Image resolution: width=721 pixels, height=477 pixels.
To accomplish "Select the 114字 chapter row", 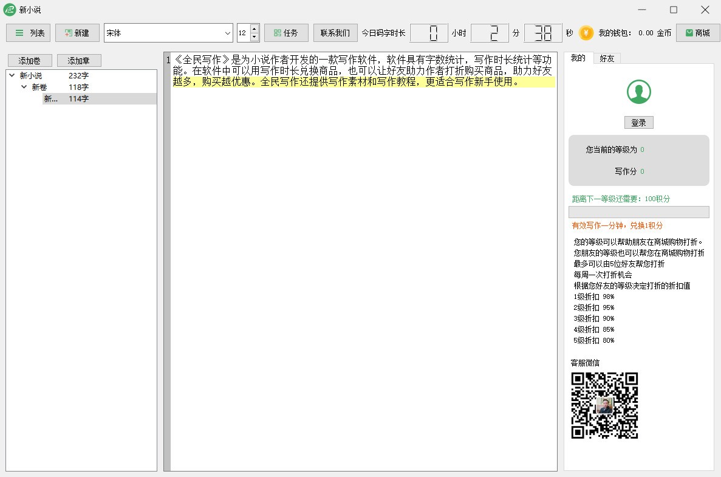I will click(100, 98).
